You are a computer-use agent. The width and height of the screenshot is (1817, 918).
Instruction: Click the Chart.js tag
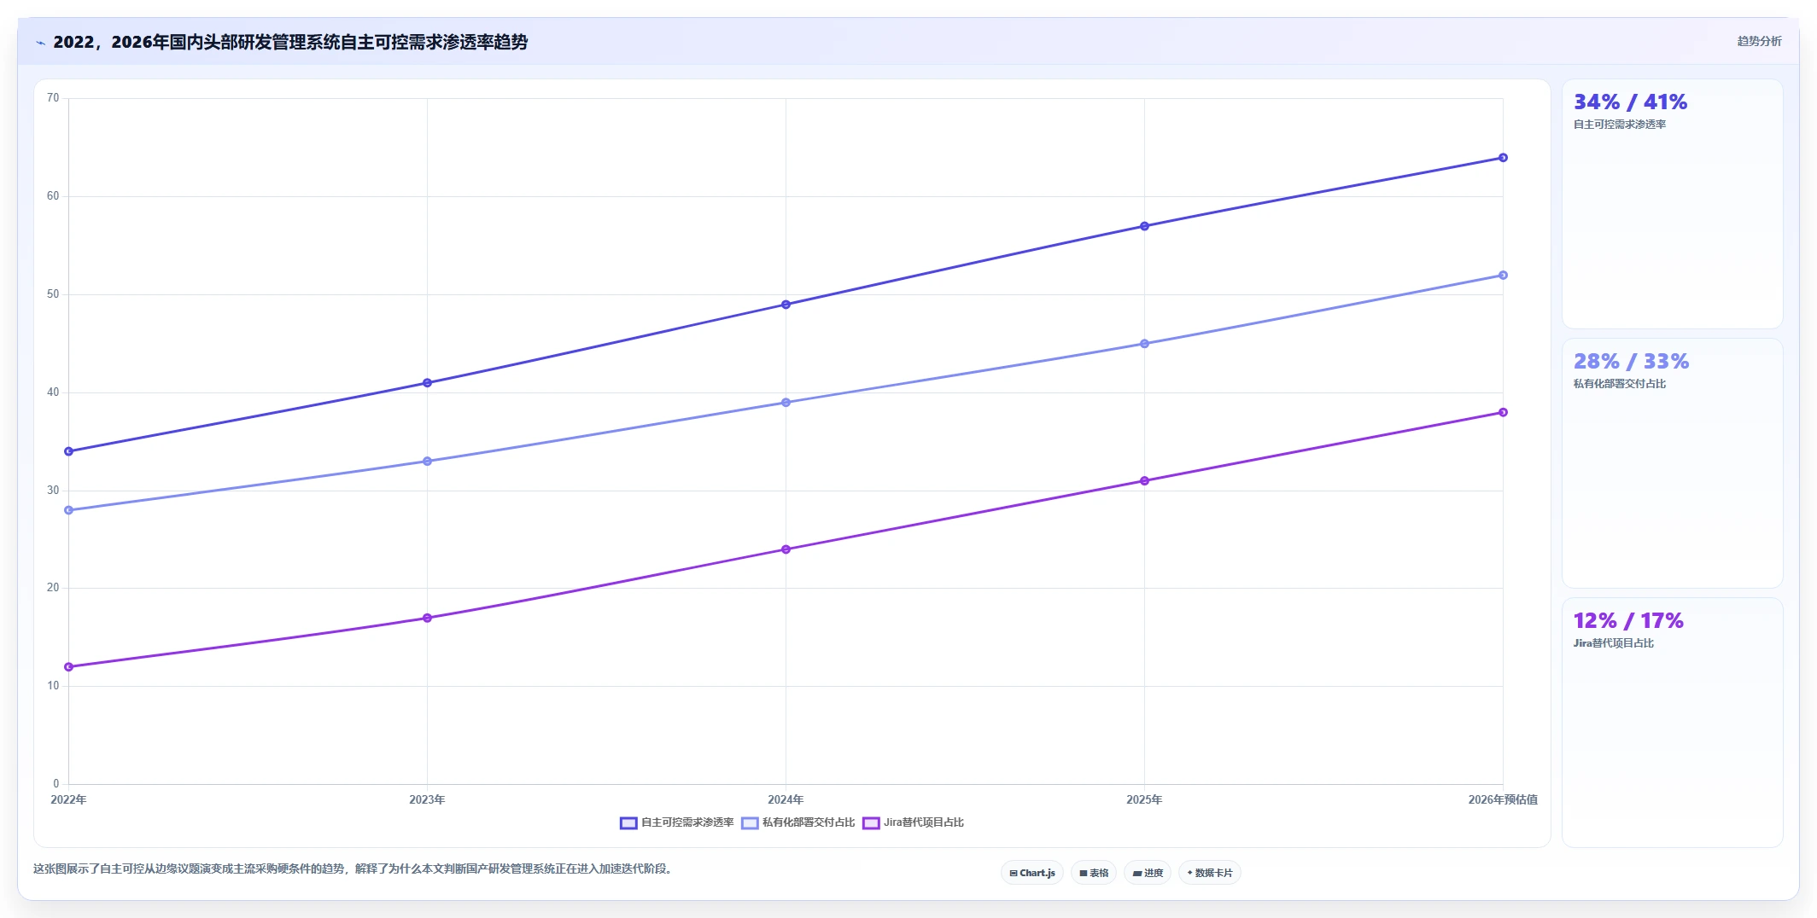1032,873
